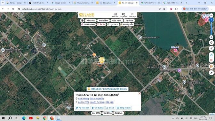Select the measure/draw tool icon on map
Screen dimensions: 215x121
coord(211,55)
